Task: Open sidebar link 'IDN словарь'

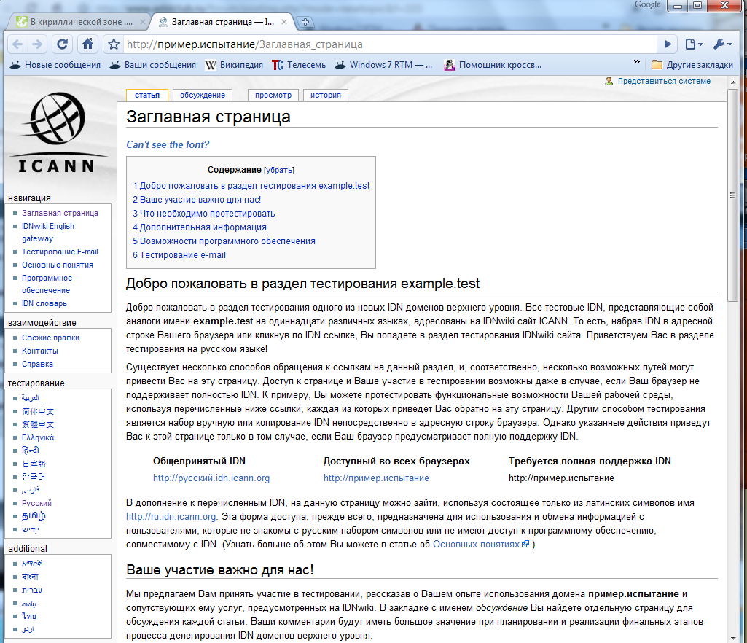Action: (x=44, y=303)
